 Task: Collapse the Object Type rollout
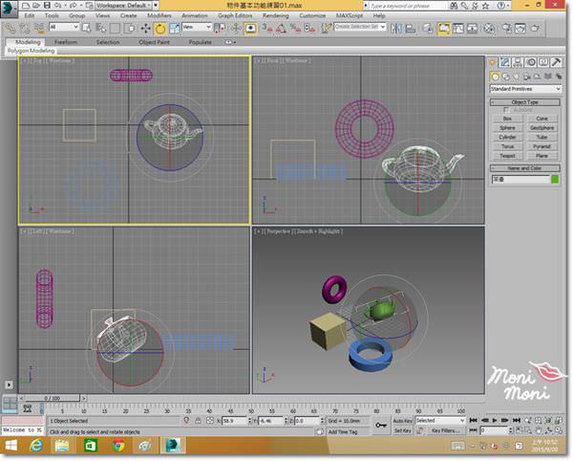[x=526, y=101]
